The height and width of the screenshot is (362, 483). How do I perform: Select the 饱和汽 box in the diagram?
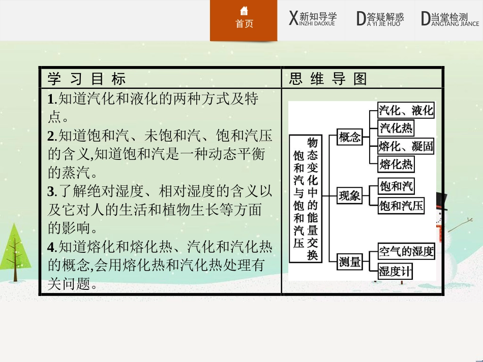click(x=396, y=186)
